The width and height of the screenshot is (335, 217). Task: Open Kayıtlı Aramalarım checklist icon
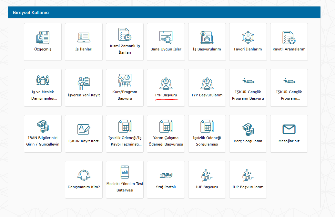pos(289,38)
